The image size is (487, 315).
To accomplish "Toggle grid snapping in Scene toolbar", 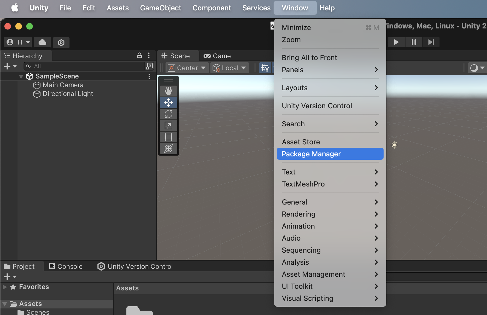I will pos(265,68).
